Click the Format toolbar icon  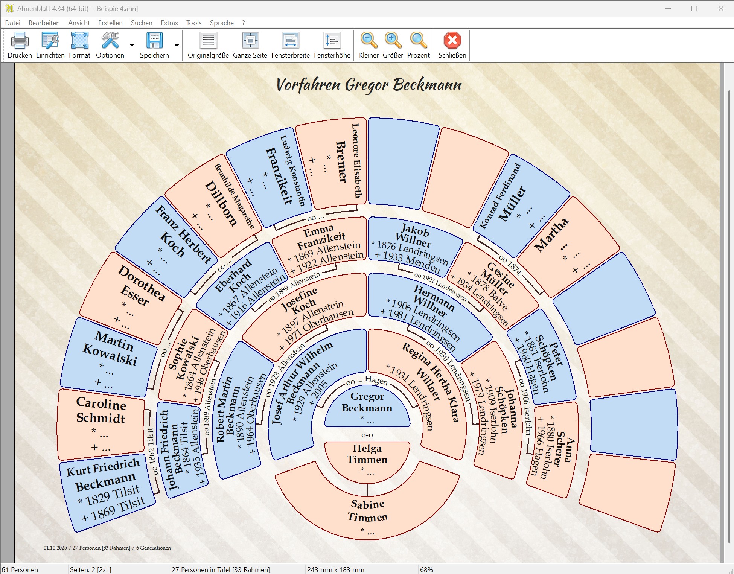coord(79,41)
